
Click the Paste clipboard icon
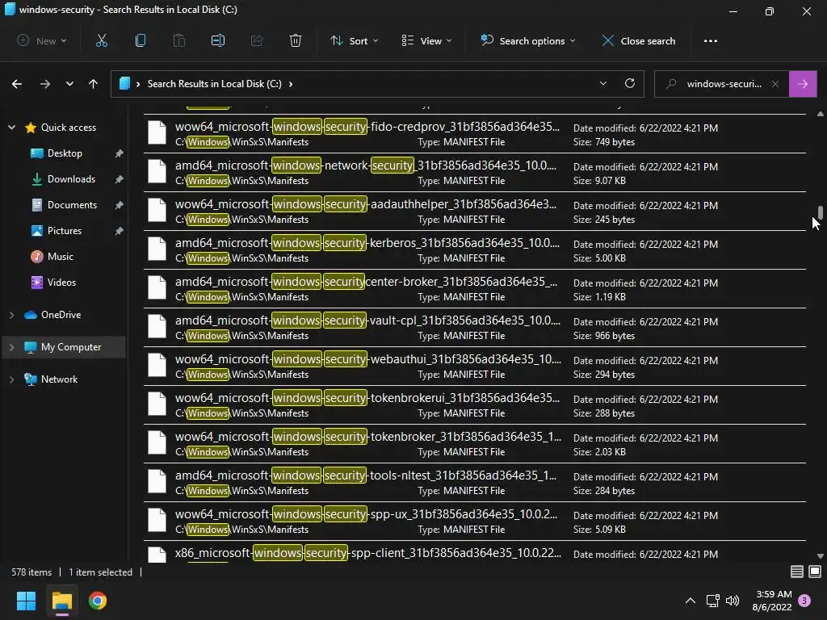click(x=179, y=40)
